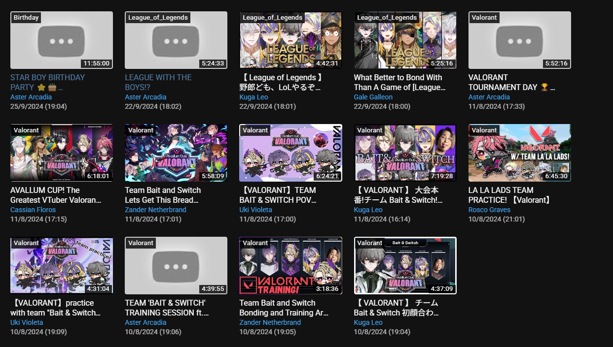Open AVALLUM CUP video thumbnail by Cassian Floros
Screen dimensions: 613x347
click(x=62, y=153)
